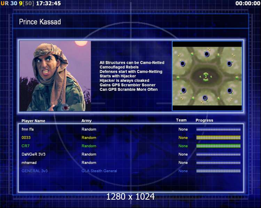Click the Random army for mhamad
The image size is (261, 208).
89,163
